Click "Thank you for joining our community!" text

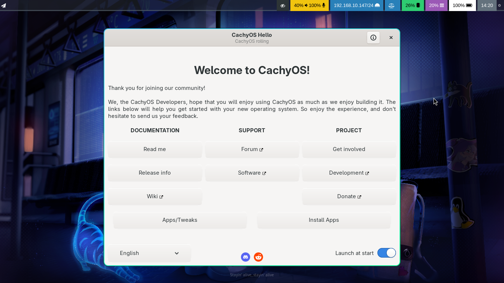click(x=156, y=88)
